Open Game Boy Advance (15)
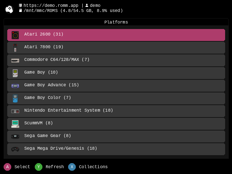This screenshot has width=232, height=174. (x=116, y=86)
